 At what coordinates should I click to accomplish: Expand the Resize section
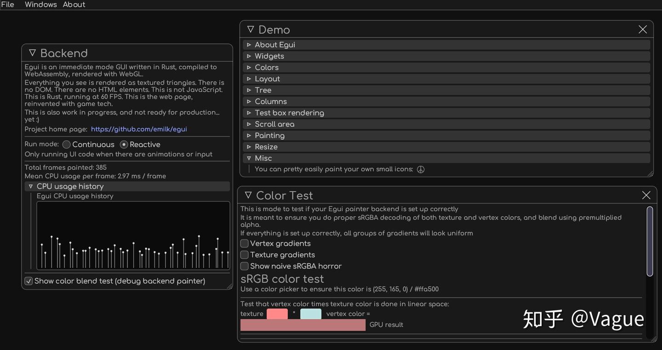446,147
